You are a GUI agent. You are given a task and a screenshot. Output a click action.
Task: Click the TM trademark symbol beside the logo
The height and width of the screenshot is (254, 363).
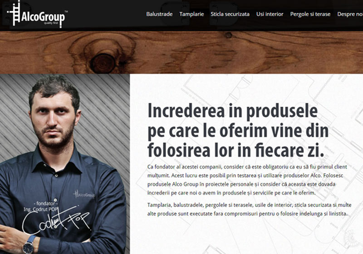tap(66, 11)
